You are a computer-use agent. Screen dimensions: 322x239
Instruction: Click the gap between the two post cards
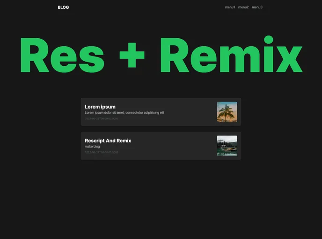(161, 129)
